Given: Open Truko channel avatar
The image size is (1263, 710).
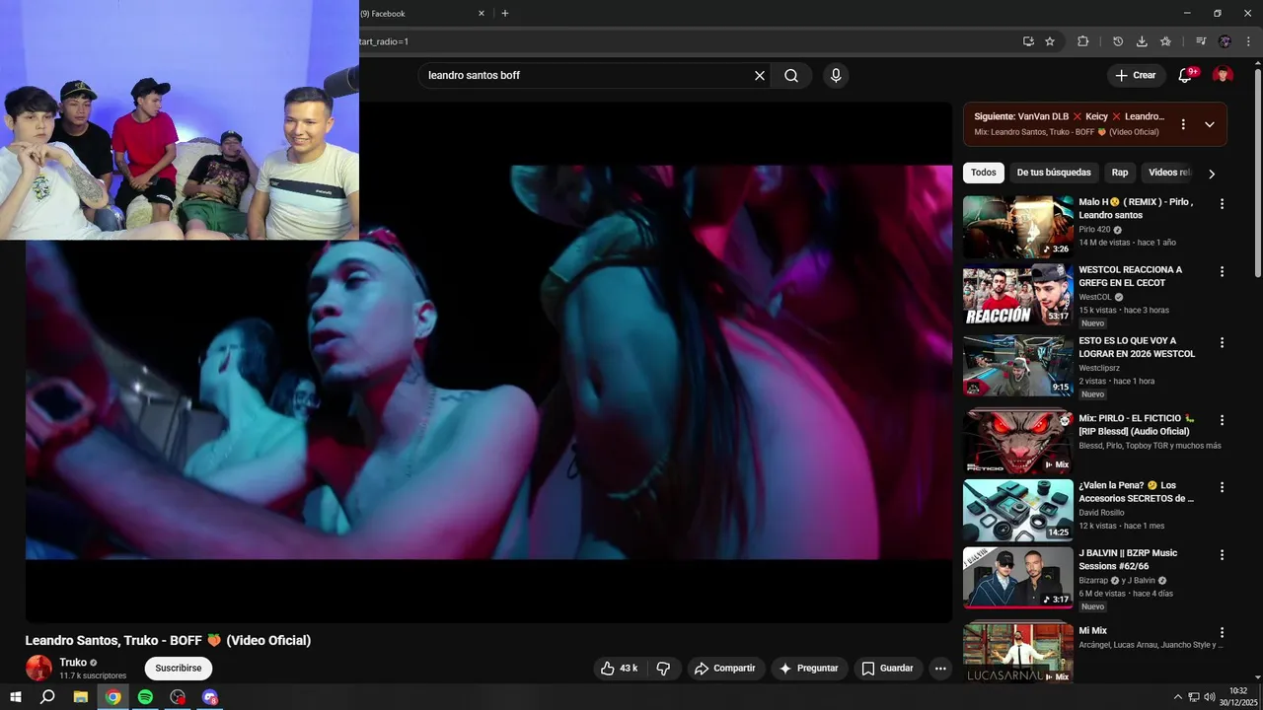Looking at the screenshot, I should [38, 669].
